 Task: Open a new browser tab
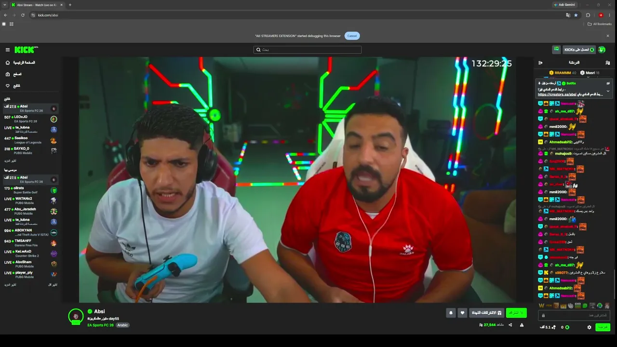[x=70, y=5]
